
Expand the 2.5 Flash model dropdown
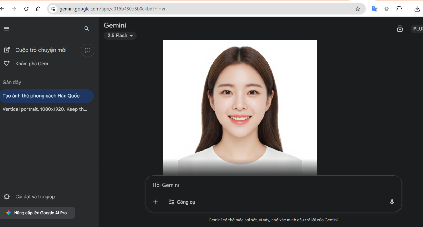pos(120,36)
